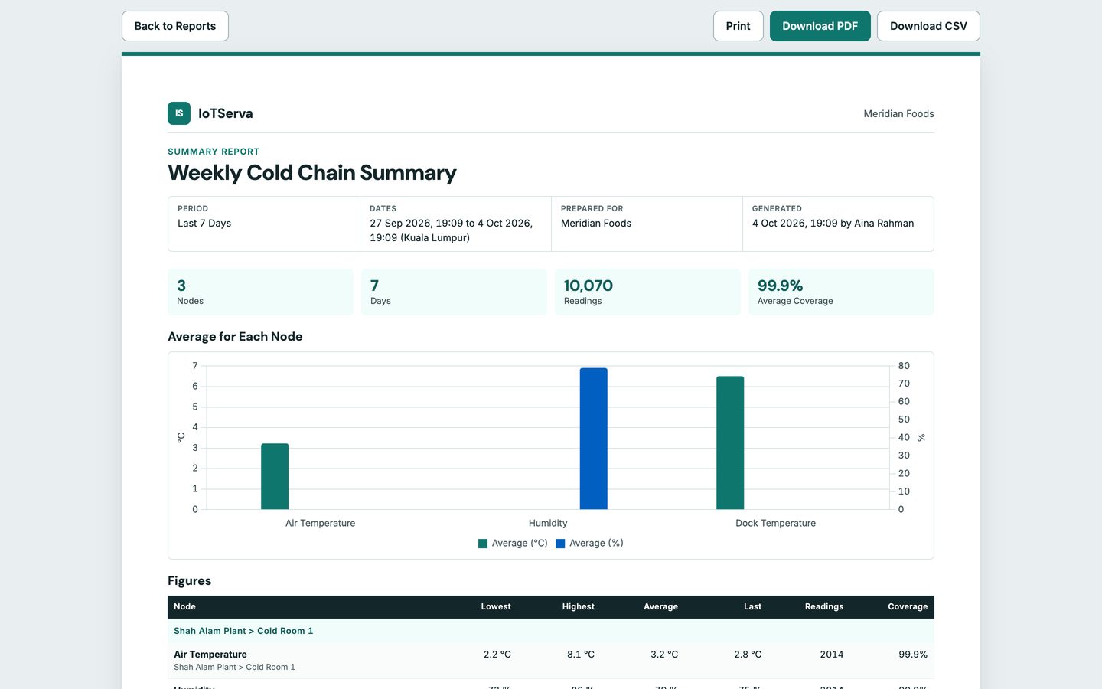Viewport: 1102px width, 689px height.
Task: Select the 27 Sep 2026 dates value
Action: 451,230
